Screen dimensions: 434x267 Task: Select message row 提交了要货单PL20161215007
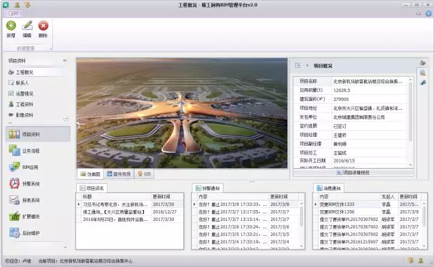click(367, 242)
